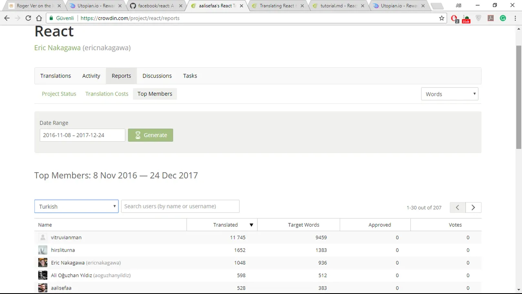The image size is (522, 294).
Task: Click Eric Nakagawa's row avatar
Action: (x=43, y=263)
